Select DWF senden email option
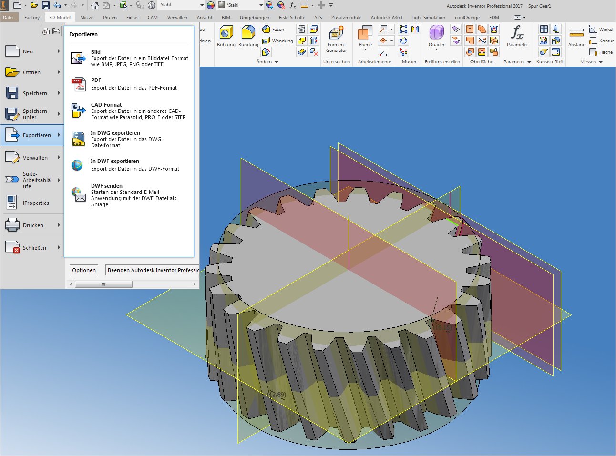This screenshot has height=456, width=616. coord(129,195)
